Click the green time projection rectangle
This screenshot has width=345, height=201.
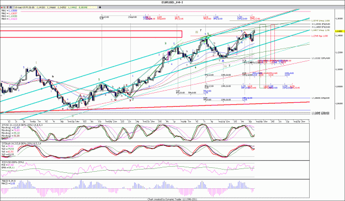point(263,56)
